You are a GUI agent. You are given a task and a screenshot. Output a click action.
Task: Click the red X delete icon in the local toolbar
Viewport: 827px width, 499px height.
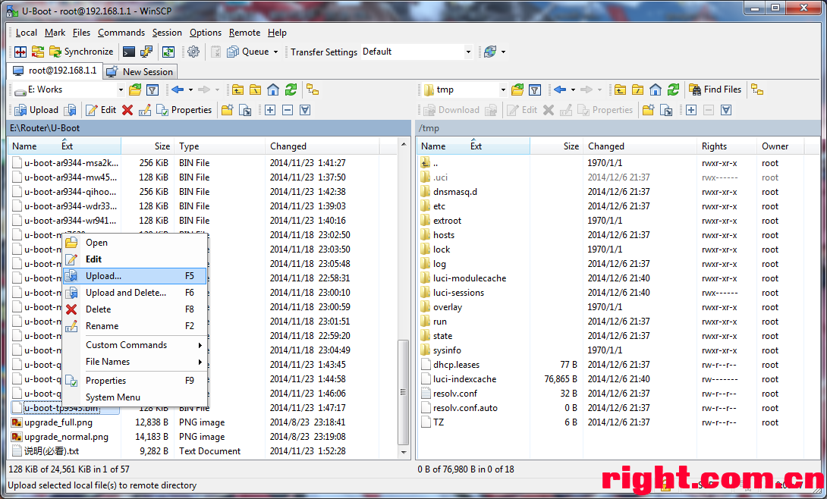(127, 110)
